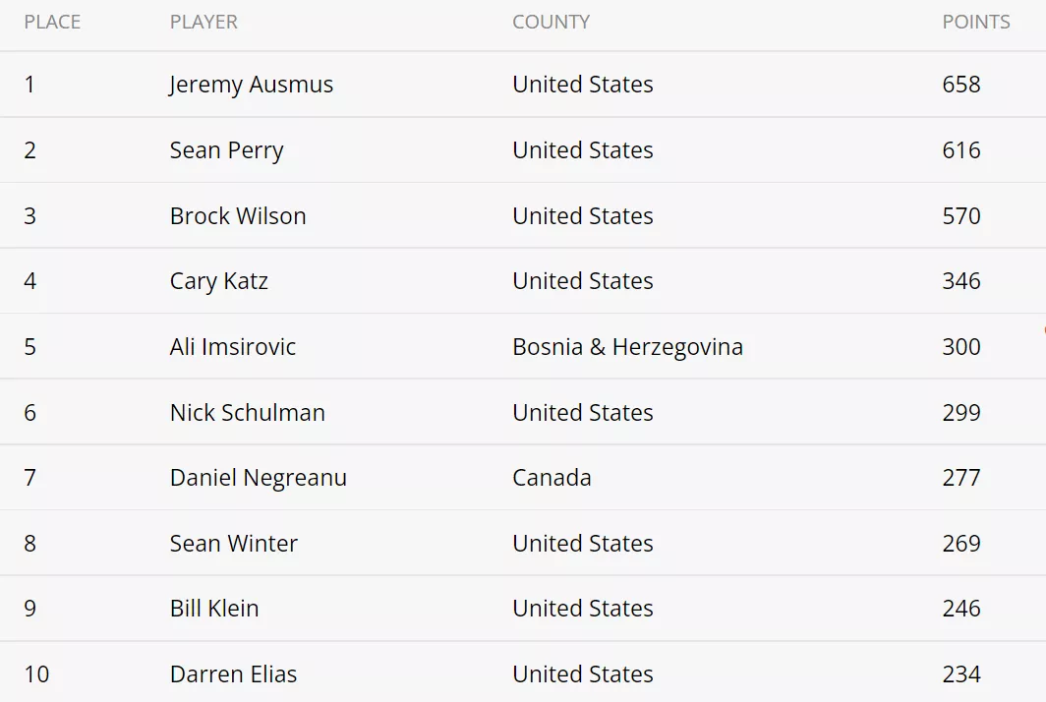
Task: Click on Cary Katz in the table
Action: click(x=219, y=281)
